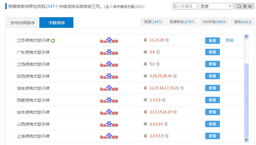Click the blue 2347 count in header
This screenshot has width=256, height=145.
pos(50,7)
